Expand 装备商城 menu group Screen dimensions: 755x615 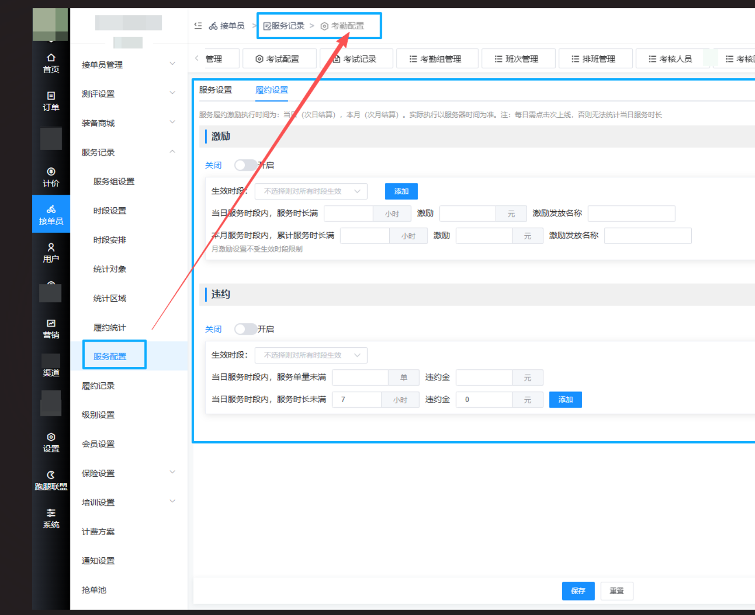(129, 123)
